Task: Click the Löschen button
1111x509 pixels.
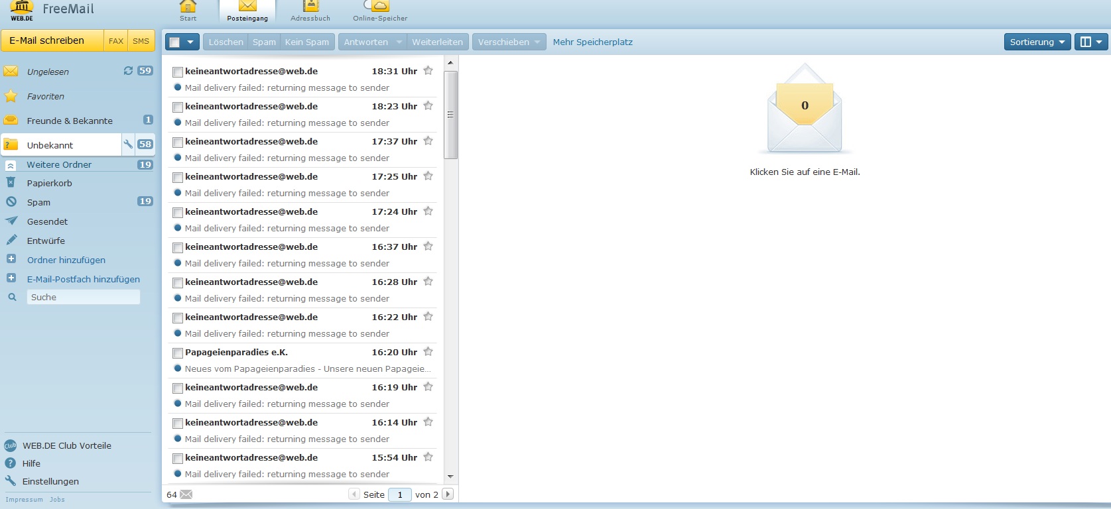Action: pyautogui.click(x=226, y=42)
